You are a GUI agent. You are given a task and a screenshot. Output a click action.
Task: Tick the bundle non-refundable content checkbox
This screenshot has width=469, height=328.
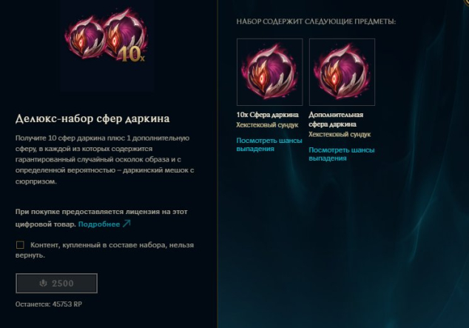pyautogui.click(x=20, y=245)
